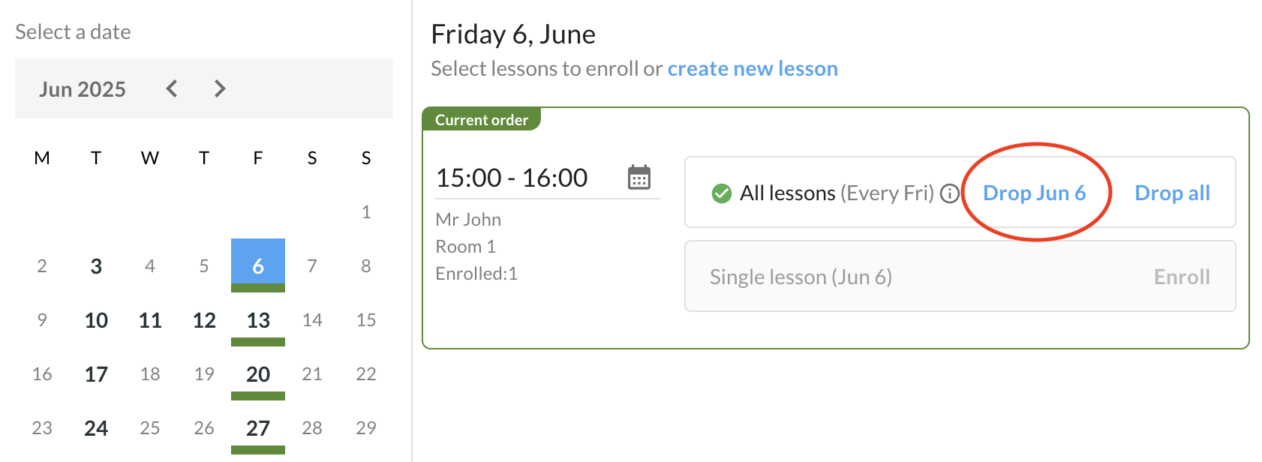Drop all enrolled lessons

[x=1172, y=193]
